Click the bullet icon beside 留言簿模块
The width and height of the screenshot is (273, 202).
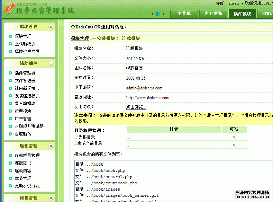pos(10,104)
